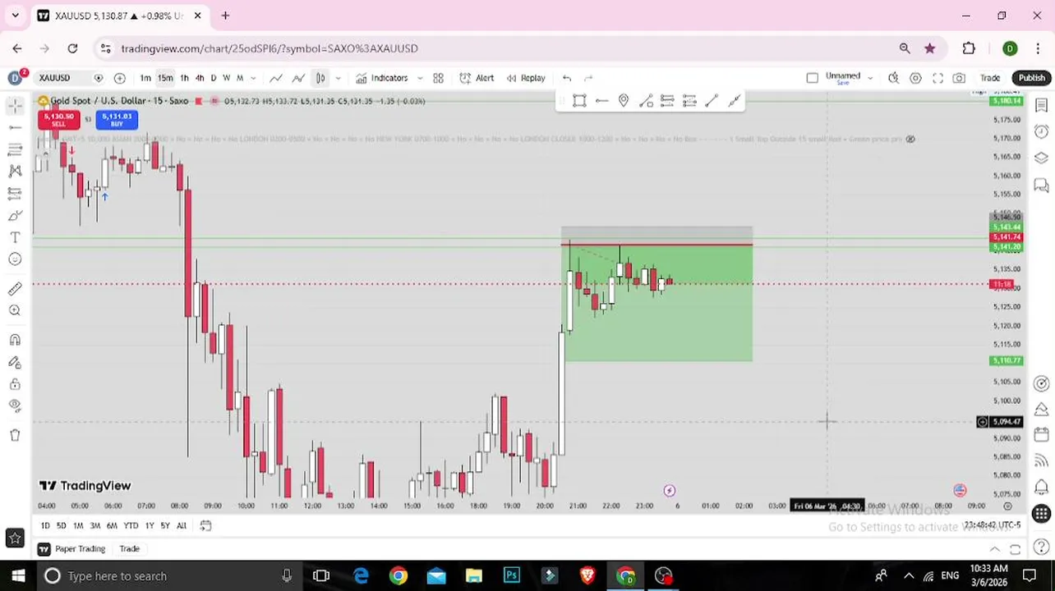Click the Publish button

[1031, 78]
